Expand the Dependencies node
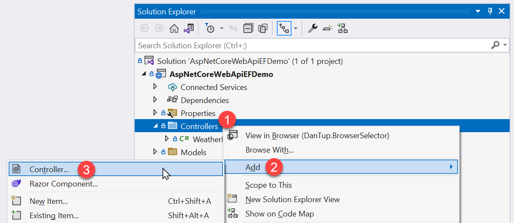514x223 pixels. tap(156, 100)
